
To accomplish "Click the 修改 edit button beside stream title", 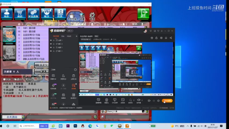I will point(96,36).
